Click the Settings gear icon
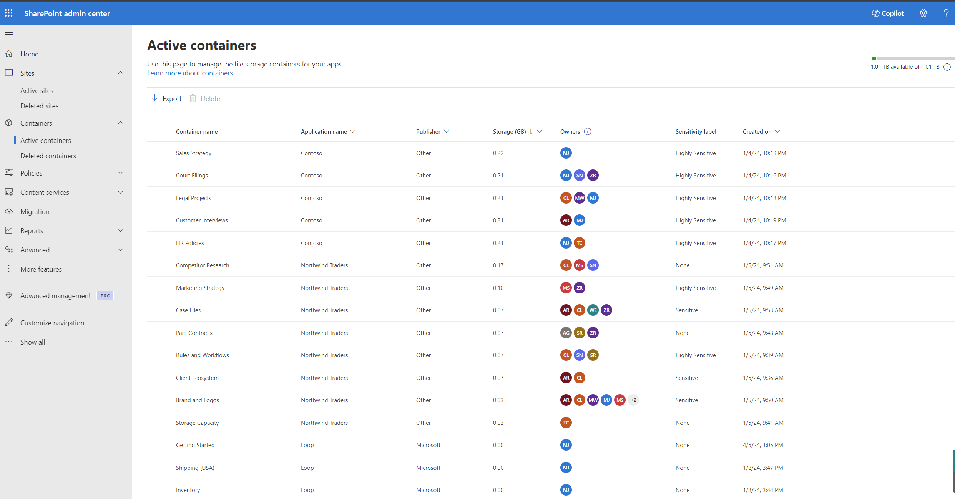 tap(923, 13)
